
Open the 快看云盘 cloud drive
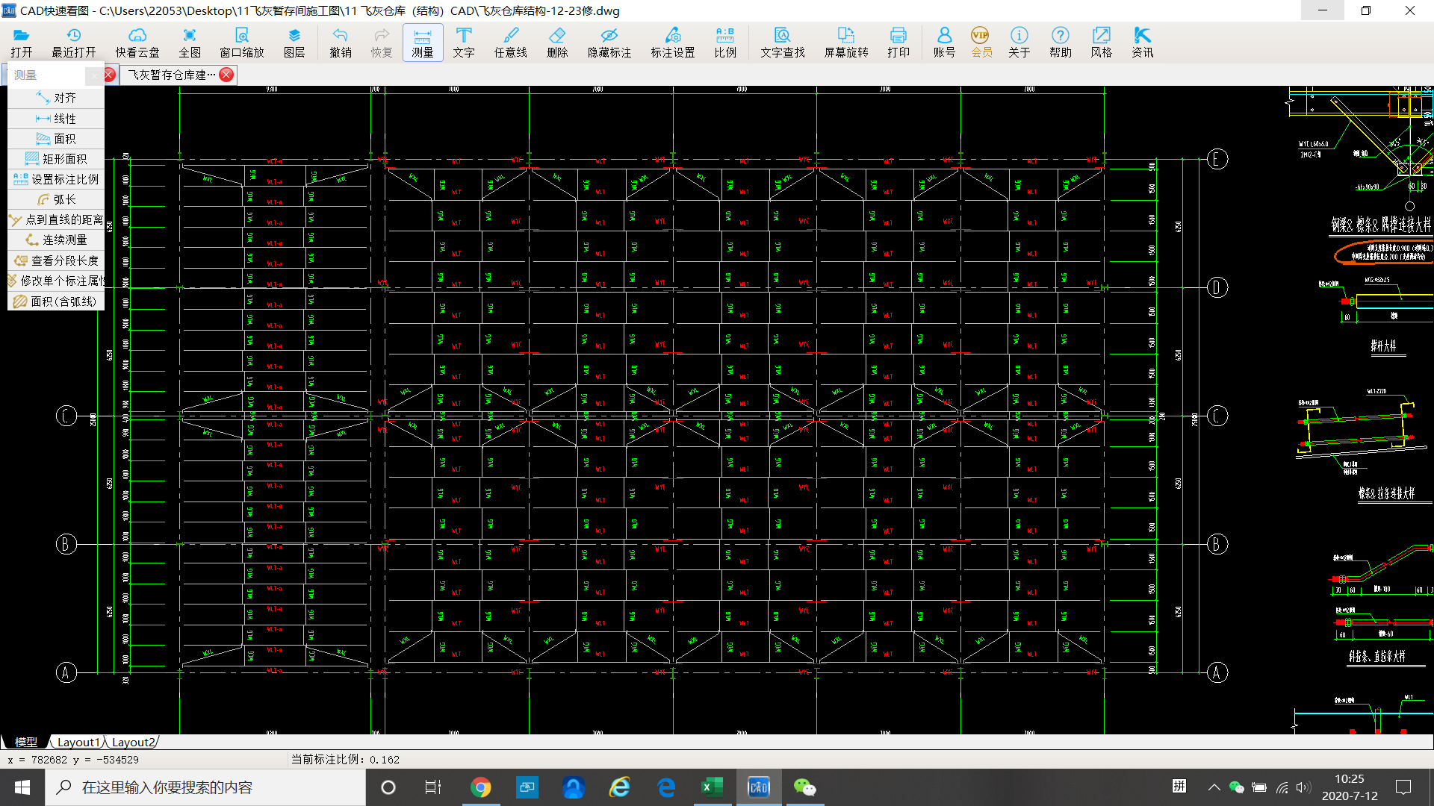(137, 43)
